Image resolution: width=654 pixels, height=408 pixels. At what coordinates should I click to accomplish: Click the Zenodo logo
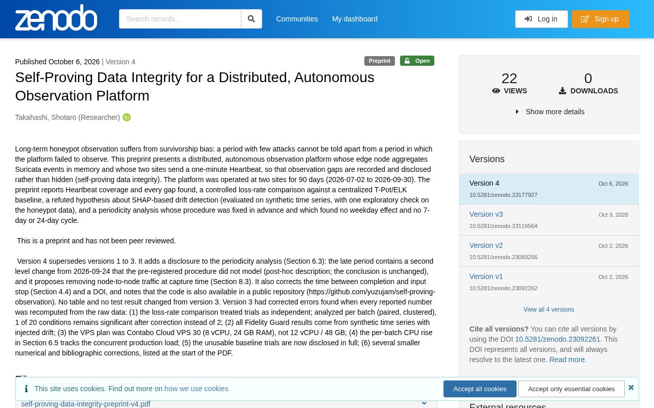coord(56,18)
